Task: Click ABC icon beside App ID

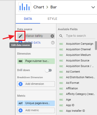Action: pos(61,105)
